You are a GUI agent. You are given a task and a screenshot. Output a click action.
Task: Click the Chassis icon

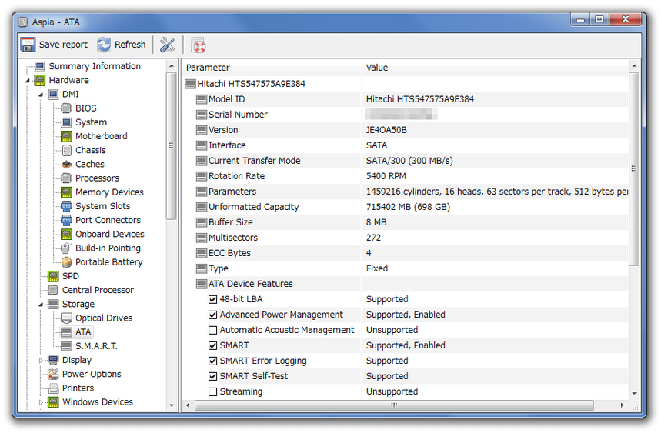coord(66,150)
